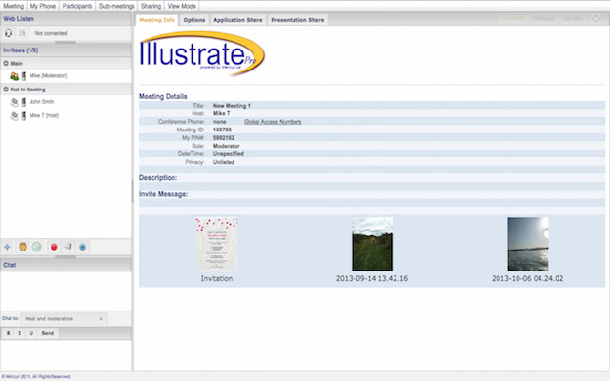The image size is (610, 381).
Task: Click the Host value 'Mike T' in details
Action: tap(222, 114)
